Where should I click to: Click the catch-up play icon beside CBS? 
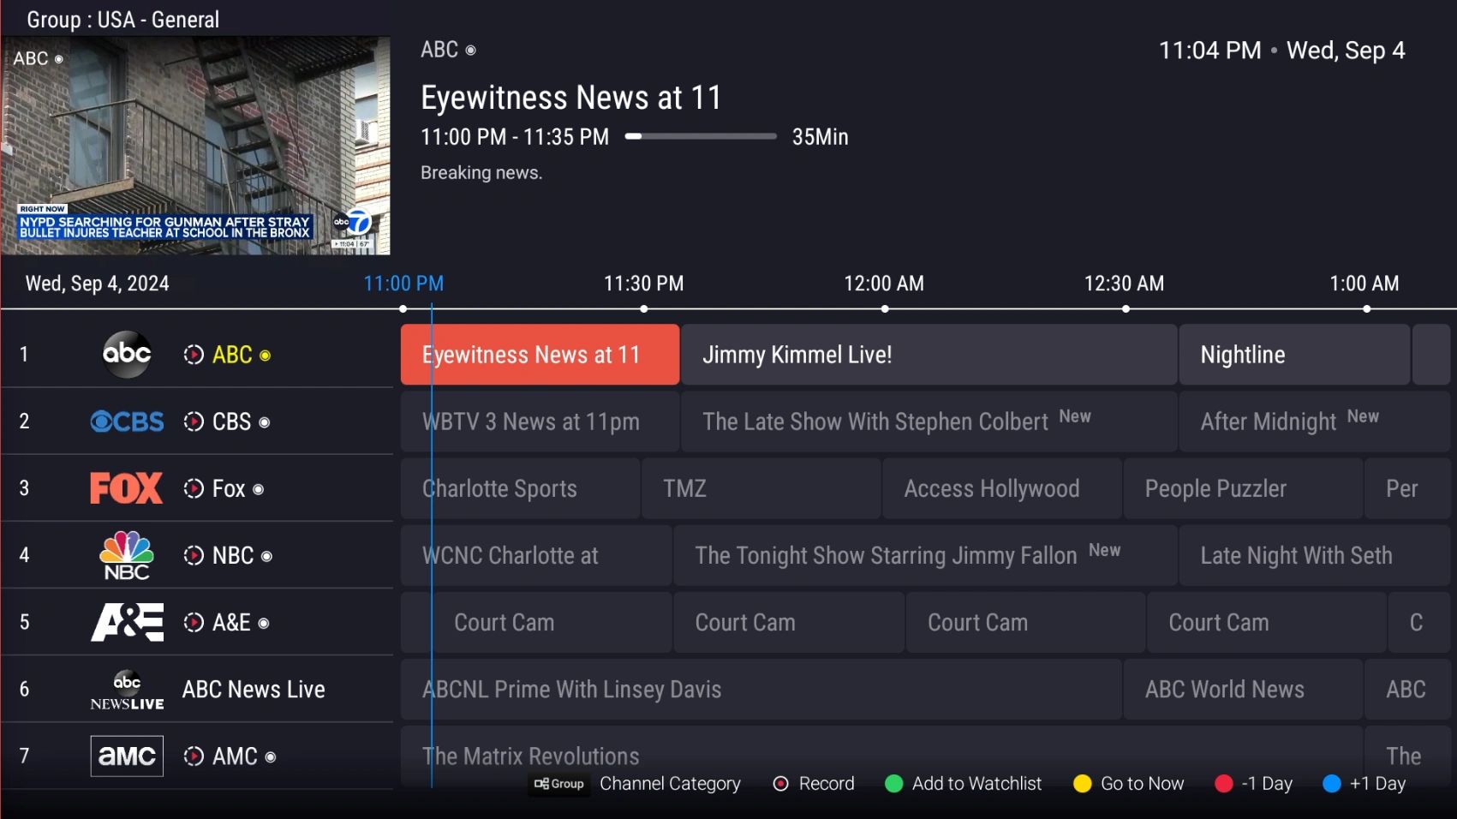point(194,421)
